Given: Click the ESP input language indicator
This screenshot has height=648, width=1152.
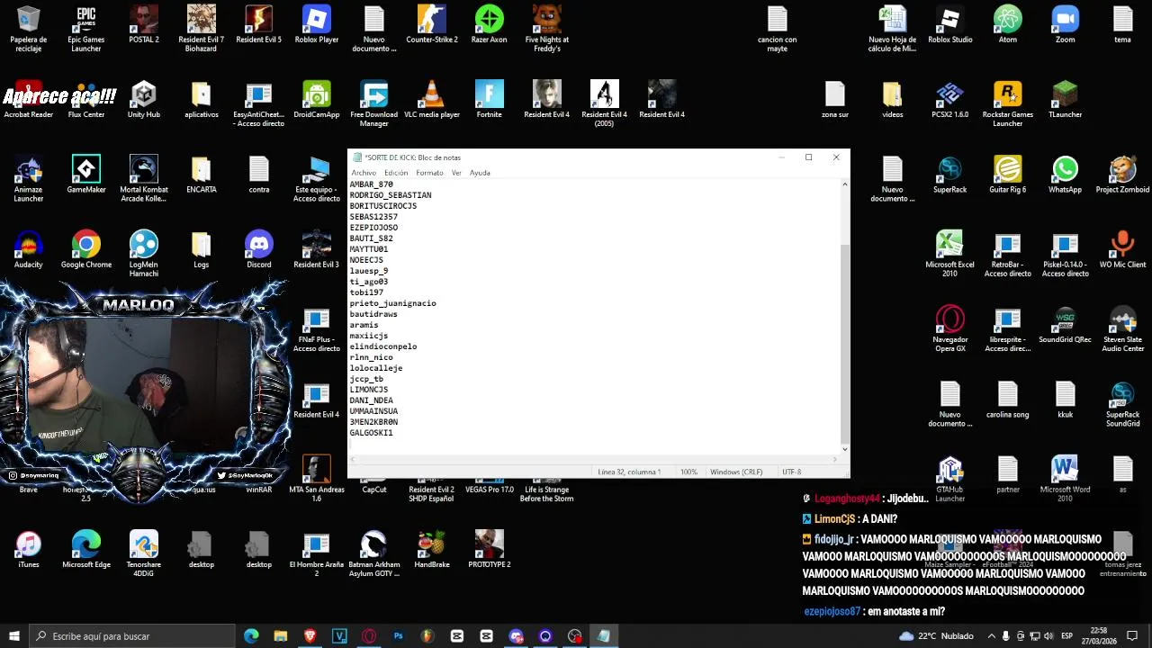Looking at the screenshot, I should [x=1066, y=636].
